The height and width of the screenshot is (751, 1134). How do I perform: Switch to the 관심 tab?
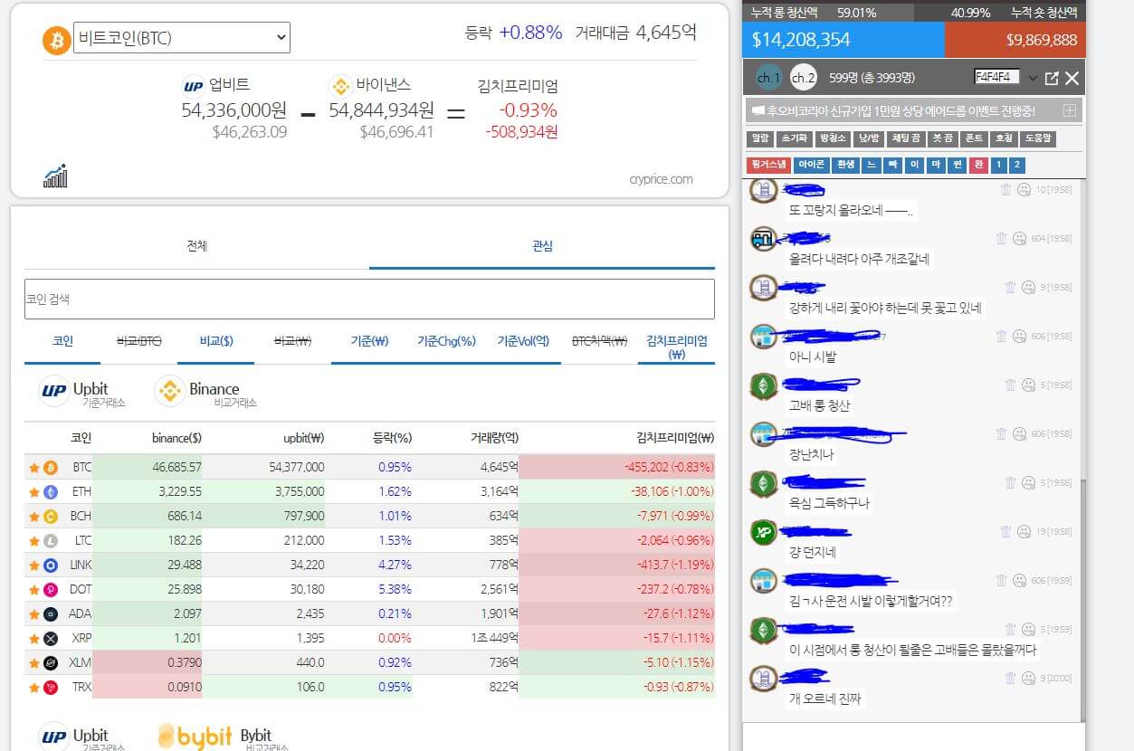[x=542, y=246]
